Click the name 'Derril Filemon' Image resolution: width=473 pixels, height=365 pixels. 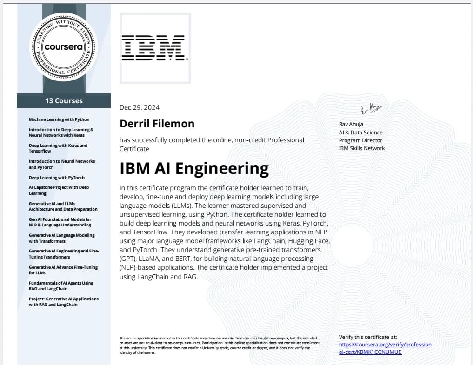tap(157, 124)
